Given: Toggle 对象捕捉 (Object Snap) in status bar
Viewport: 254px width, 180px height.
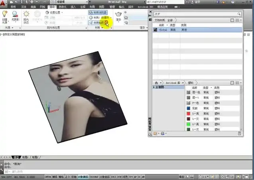Looking at the screenshot, I should (x=83, y=176).
